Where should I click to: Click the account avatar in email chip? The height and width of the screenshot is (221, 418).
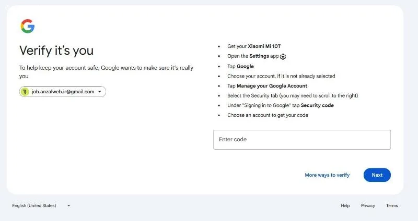[25, 92]
